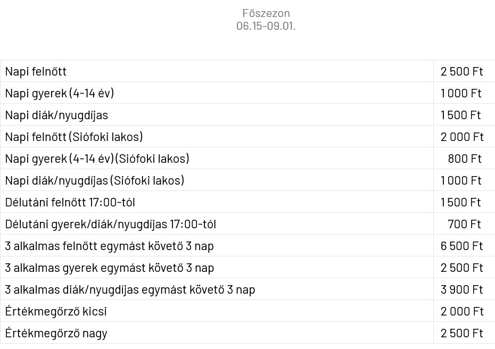
Task: Select the Délutáni felnőtt 17:00-tól row
Action: [x=247, y=202]
